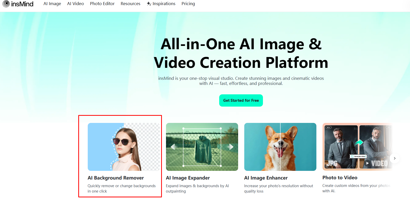Click right expand arrow on hoodie image
Screen dimensions: 410x204
(231, 147)
